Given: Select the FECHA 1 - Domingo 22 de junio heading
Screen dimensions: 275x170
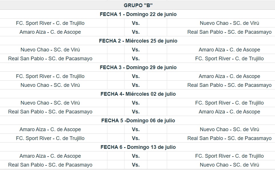Looking at the screenshot, I should pos(138,14).
